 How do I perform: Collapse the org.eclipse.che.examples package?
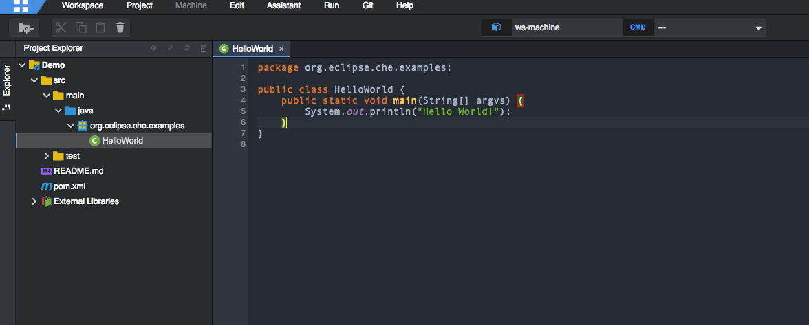[71, 126]
